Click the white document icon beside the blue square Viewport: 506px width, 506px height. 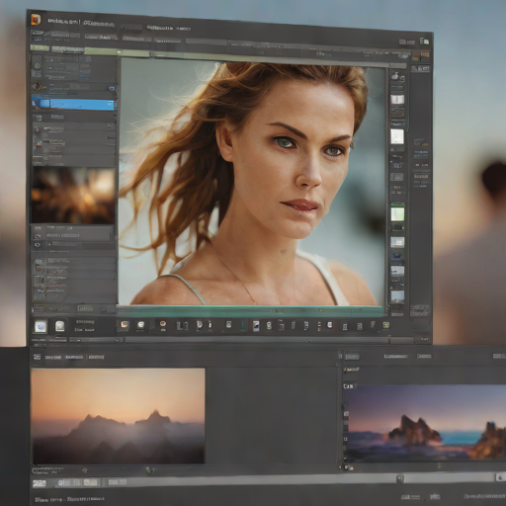(59, 326)
